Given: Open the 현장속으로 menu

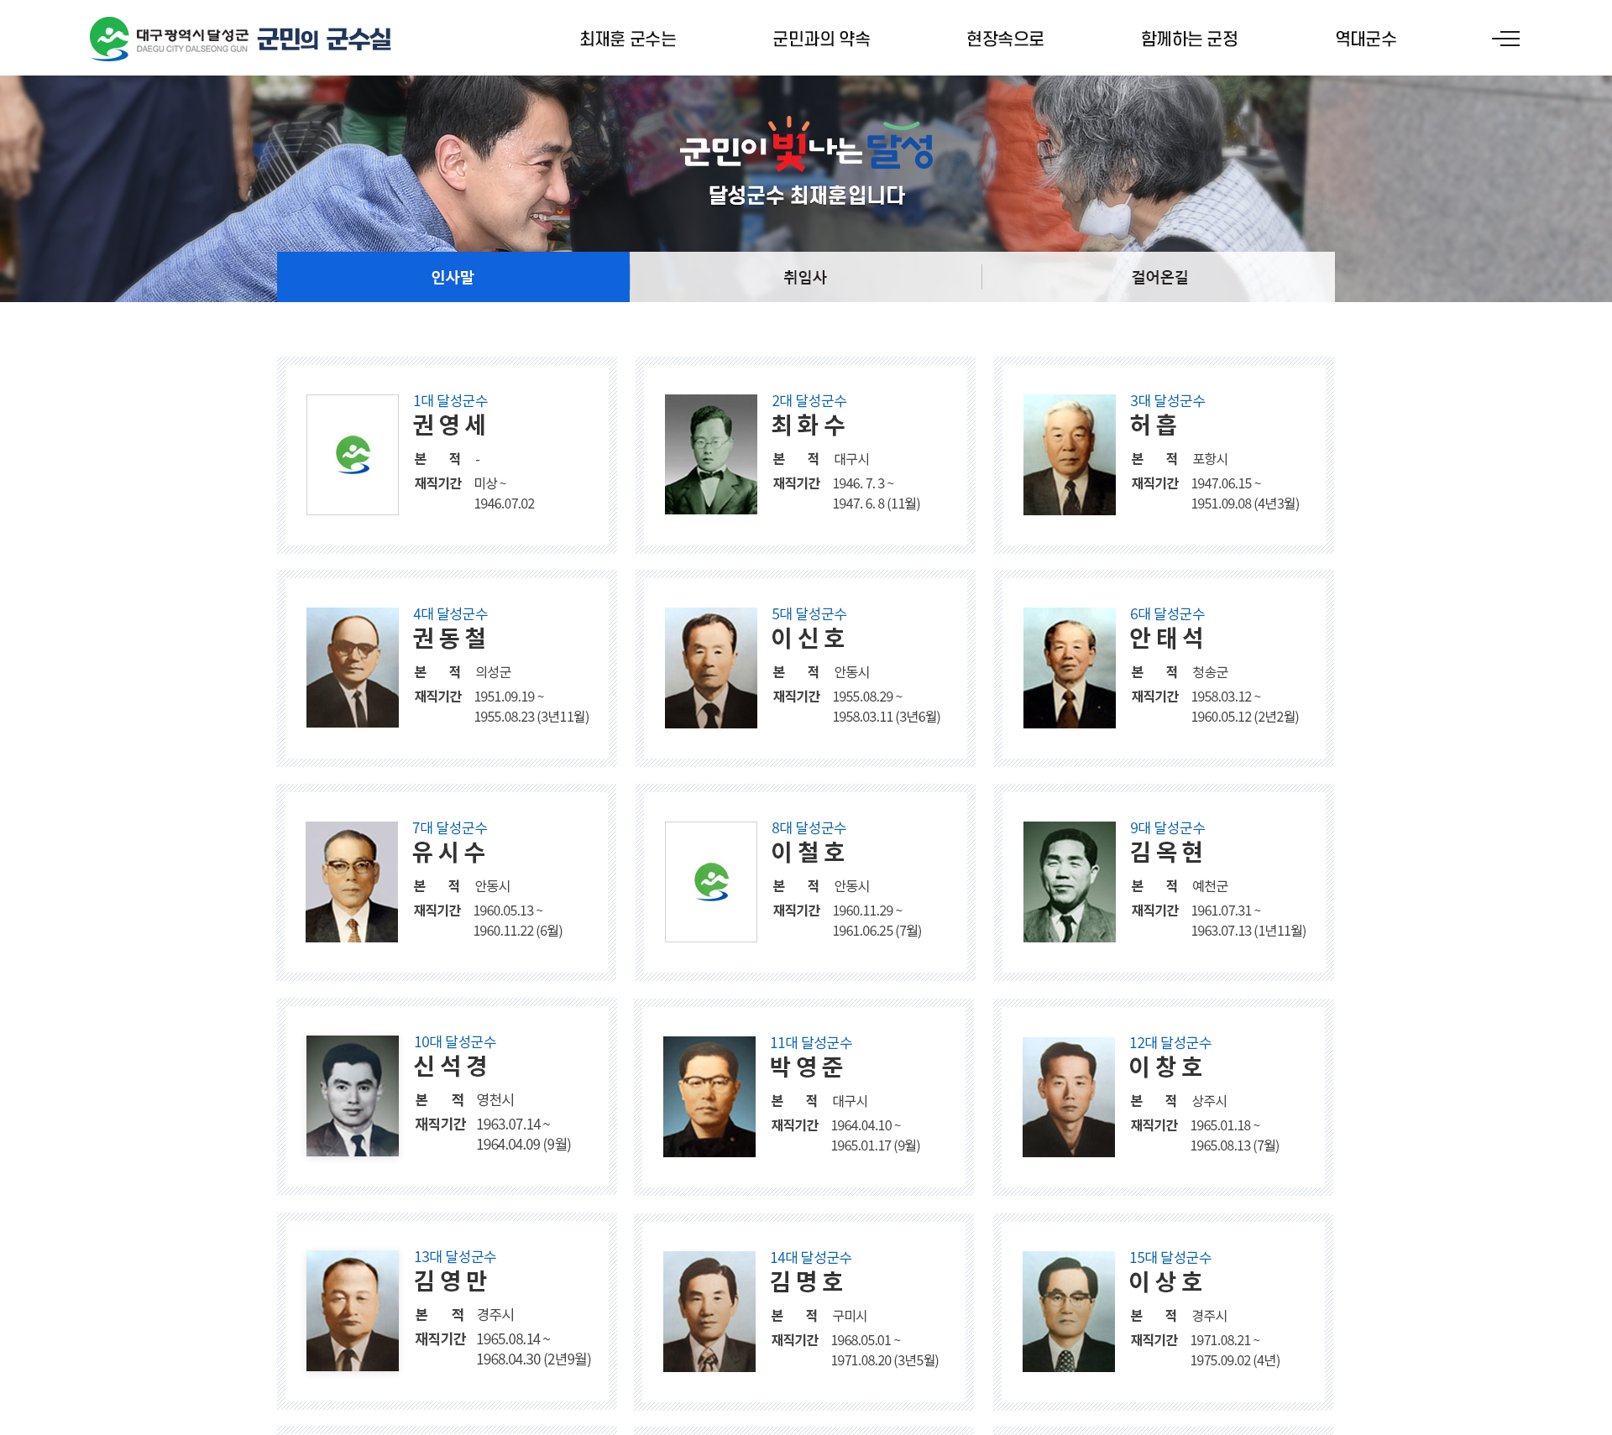Looking at the screenshot, I should pyautogui.click(x=1004, y=38).
